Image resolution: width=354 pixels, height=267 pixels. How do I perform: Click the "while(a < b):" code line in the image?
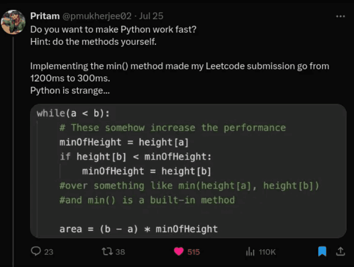73,113
